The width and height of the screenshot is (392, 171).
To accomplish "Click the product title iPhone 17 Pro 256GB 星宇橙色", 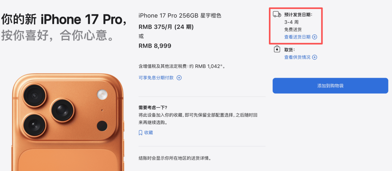I will 180,16.
